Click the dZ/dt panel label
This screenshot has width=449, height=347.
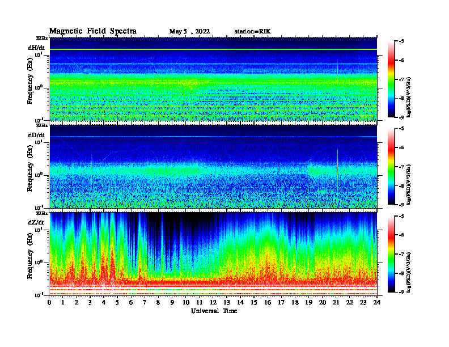[36, 222]
